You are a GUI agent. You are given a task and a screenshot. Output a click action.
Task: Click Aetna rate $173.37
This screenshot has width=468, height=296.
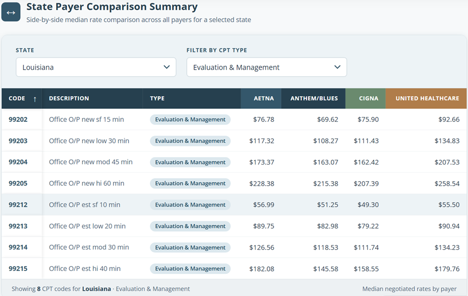[x=262, y=162]
